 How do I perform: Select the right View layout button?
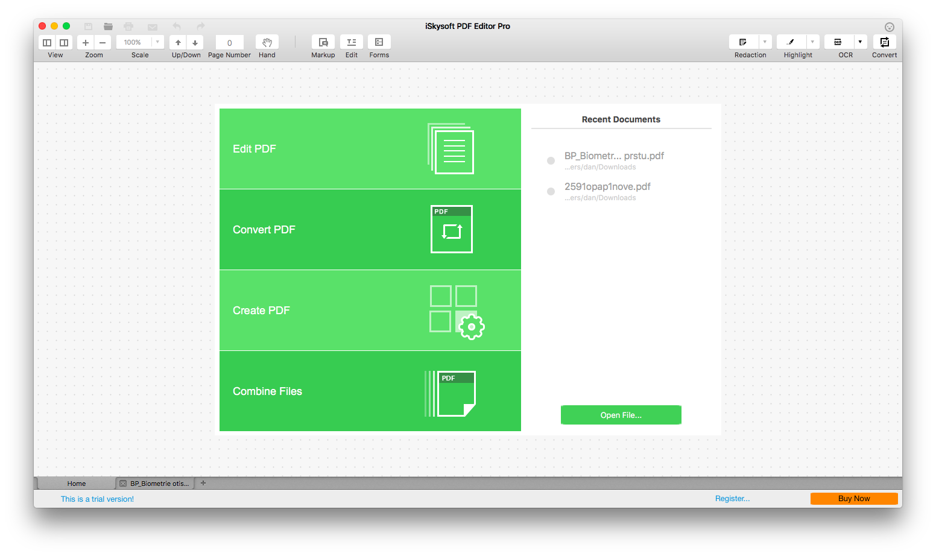coord(64,42)
